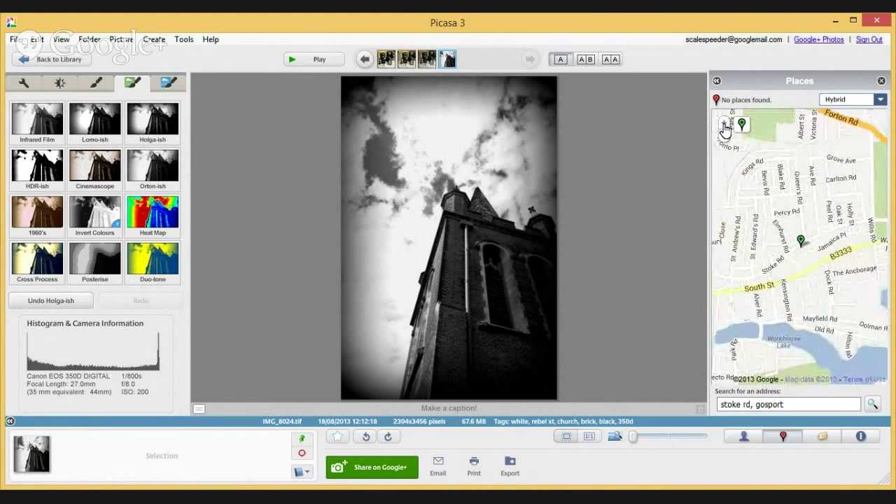Viewport: 896px width, 504px height.
Task: Open Google+ Photos link
Action: pyautogui.click(x=818, y=39)
